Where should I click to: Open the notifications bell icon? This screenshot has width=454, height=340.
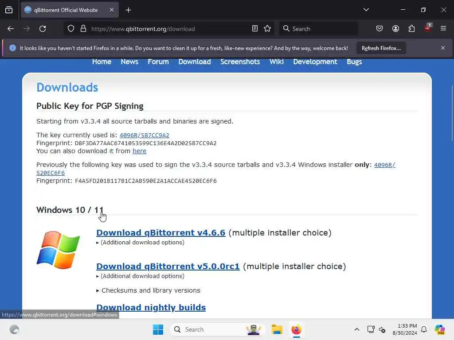tap(424, 329)
